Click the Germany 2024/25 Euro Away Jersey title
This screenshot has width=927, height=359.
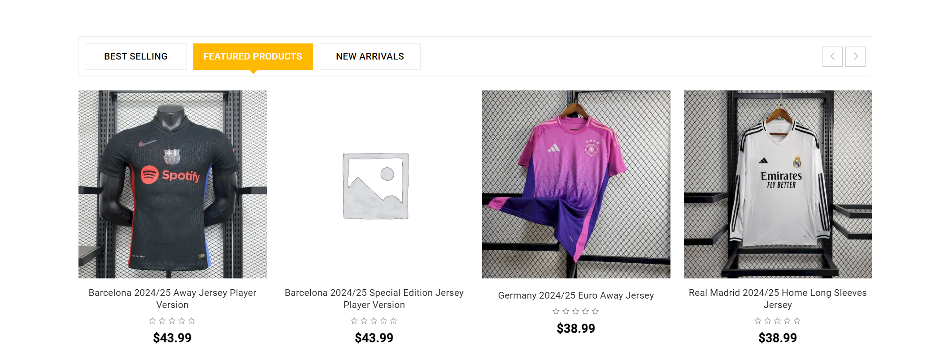click(x=576, y=295)
